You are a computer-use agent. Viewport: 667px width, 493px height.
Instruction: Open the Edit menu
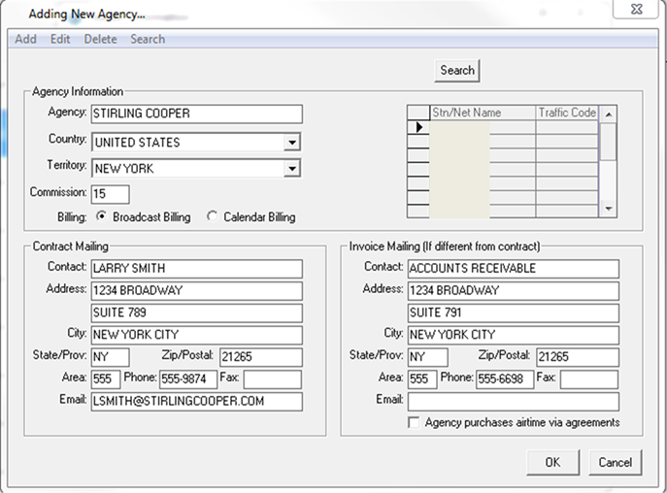click(60, 39)
